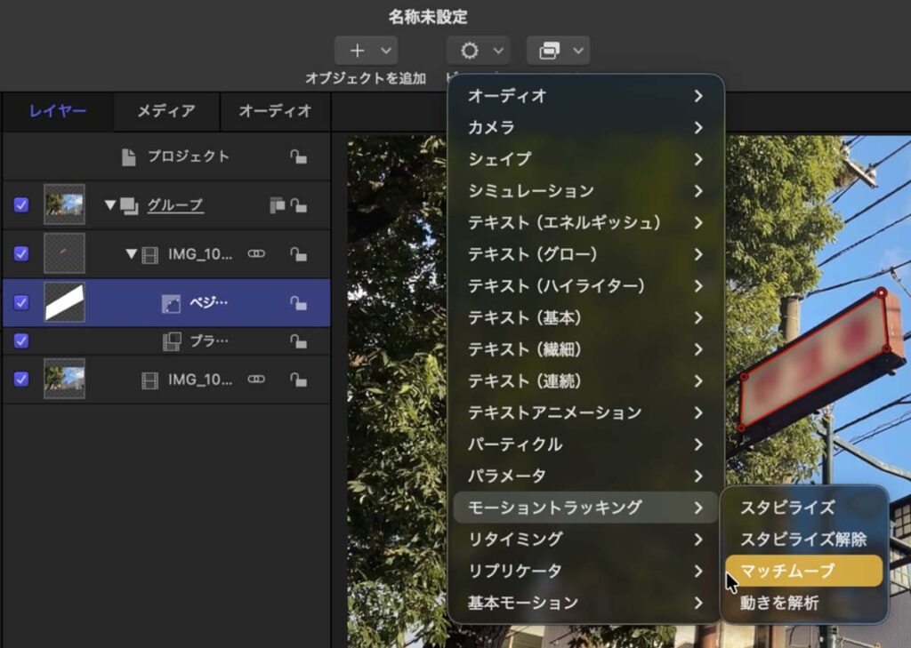The image size is (911, 648).
Task: Uncheck the グループ layer checkbox
Action: coord(21,205)
